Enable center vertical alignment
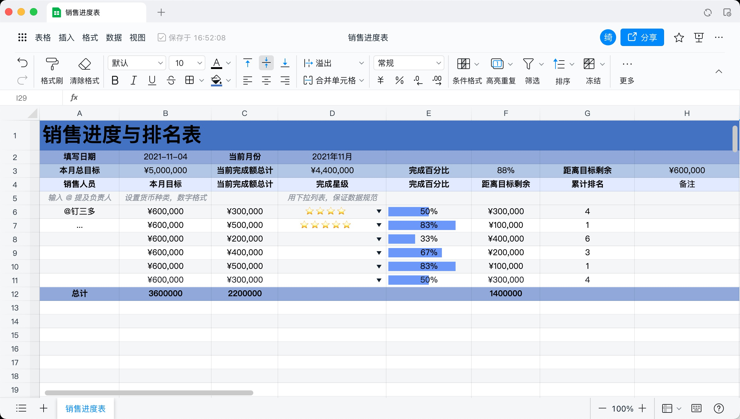Viewport: 740px width, 419px height. pos(266,63)
